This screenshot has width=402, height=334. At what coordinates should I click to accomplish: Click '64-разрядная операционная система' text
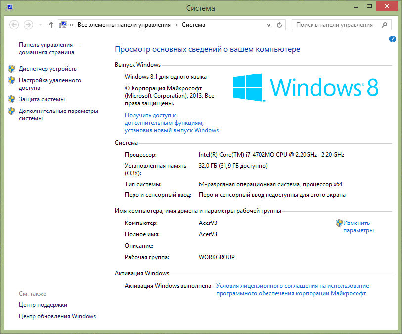point(249,184)
